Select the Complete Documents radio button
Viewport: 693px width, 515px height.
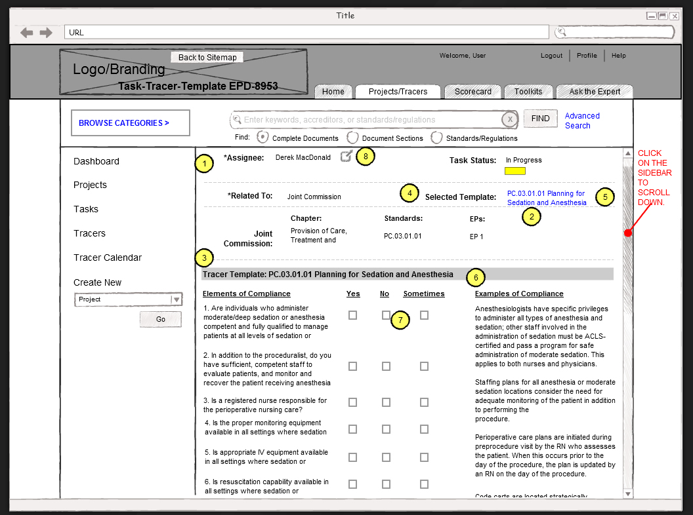262,137
